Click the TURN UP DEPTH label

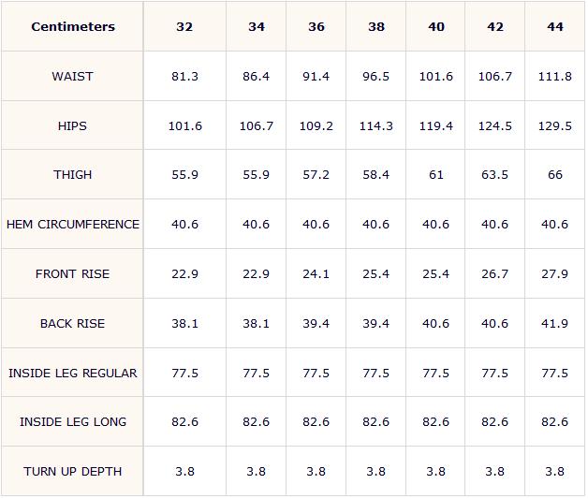72,471
